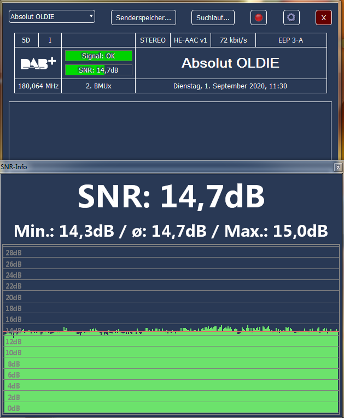Click the 2. BMUx ensemble name
The width and height of the screenshot is (344, 418).
point(98,86)
